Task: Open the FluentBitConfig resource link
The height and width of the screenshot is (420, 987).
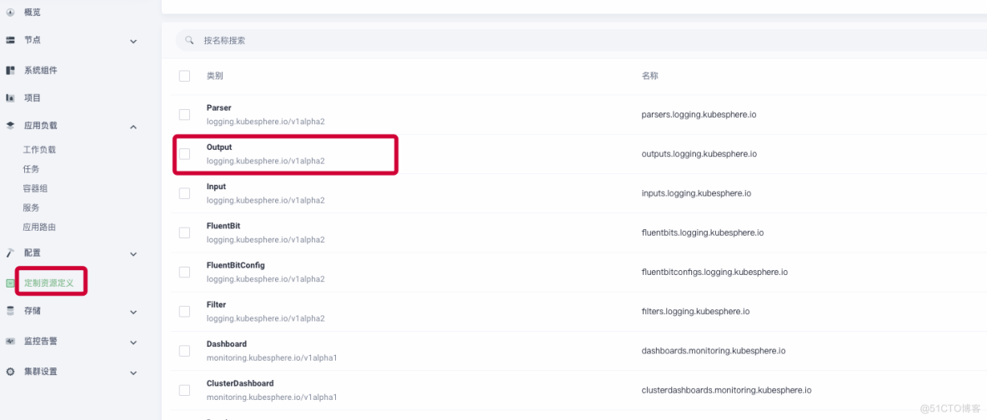Action: coord(235,265)
